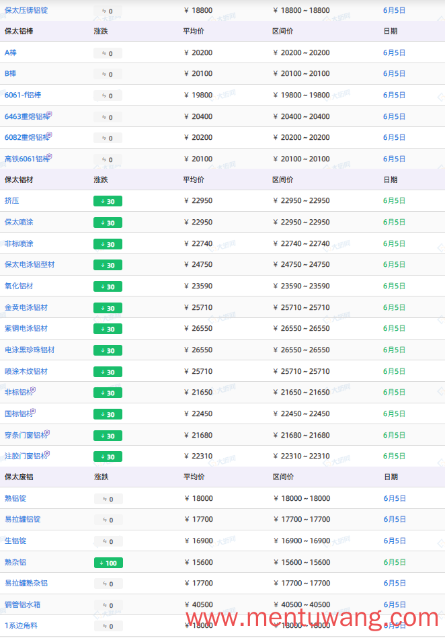Open the 高铁6061铝棒 link
Screen dimensions: 445x638
27,159
